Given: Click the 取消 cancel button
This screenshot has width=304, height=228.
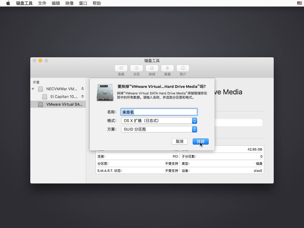Looking at the screenshot, I should (x=180, y=142).
